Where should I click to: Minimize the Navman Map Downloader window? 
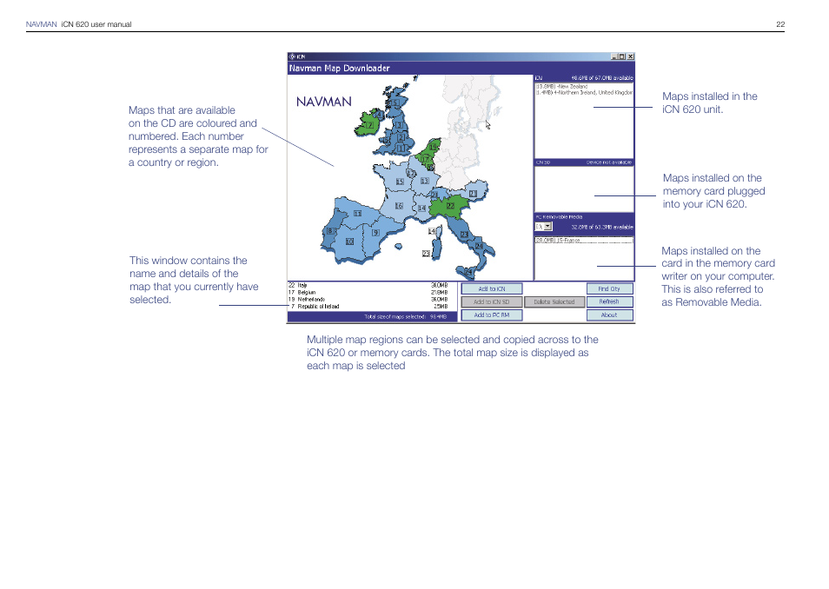tap(614, 56)
